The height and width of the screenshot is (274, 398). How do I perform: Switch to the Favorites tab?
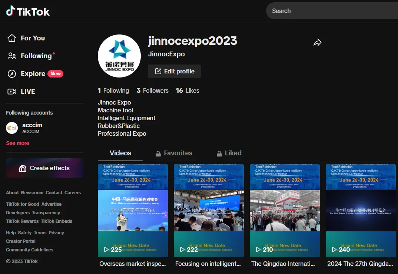(x=174, y=153)
